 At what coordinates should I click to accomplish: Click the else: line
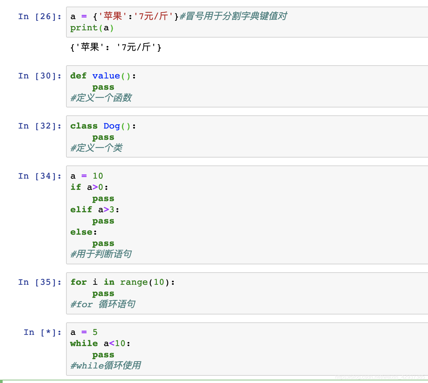click(84, 232)
